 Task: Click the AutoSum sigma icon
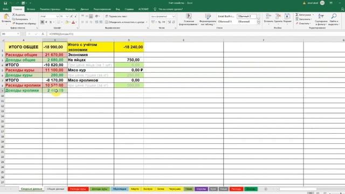pos(297,15)
